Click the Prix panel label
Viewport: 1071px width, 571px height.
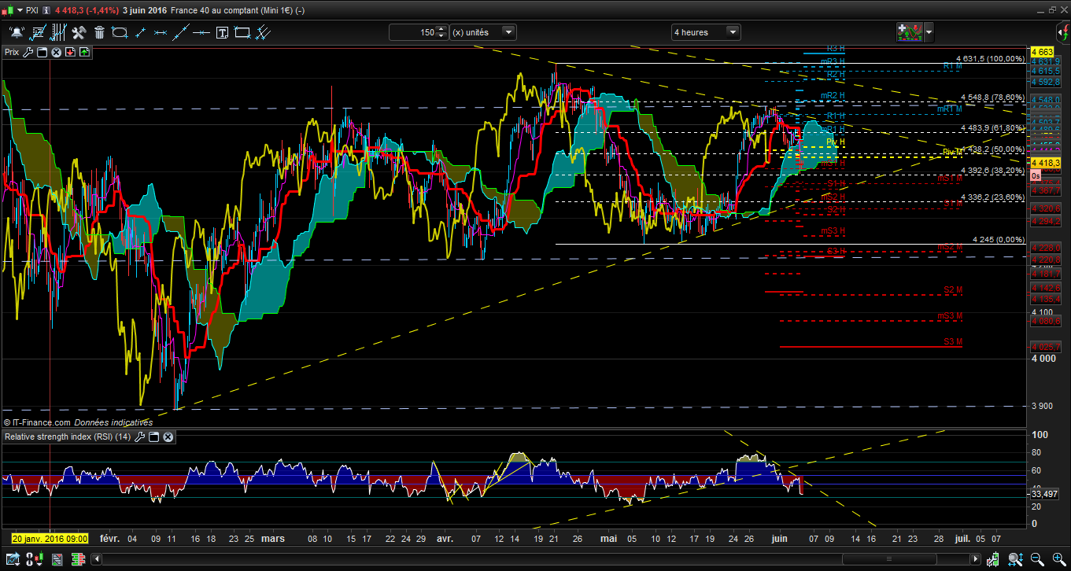pos(12,52)
